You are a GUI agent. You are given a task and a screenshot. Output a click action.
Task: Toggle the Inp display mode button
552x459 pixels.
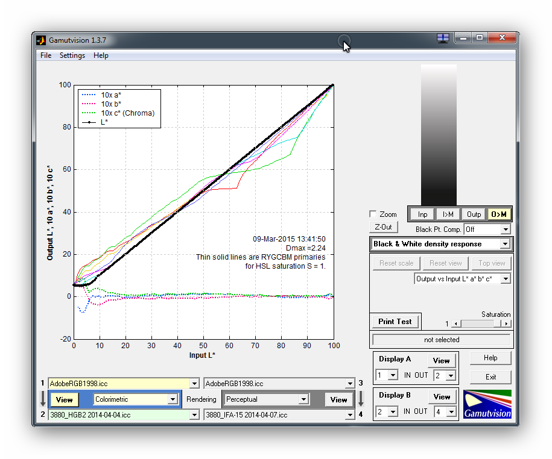[422, 214]
